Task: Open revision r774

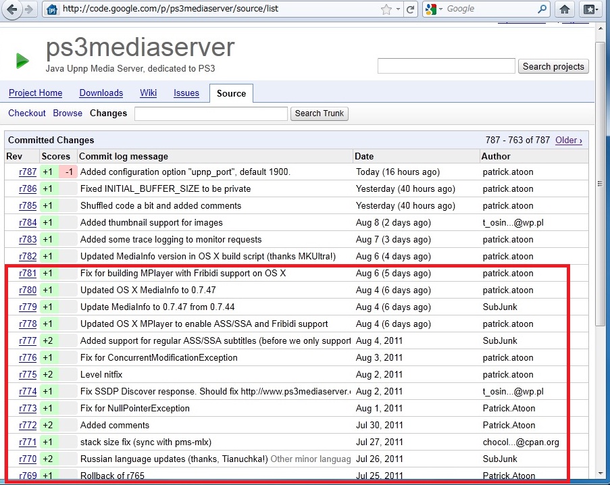Action: pos(28,391)
